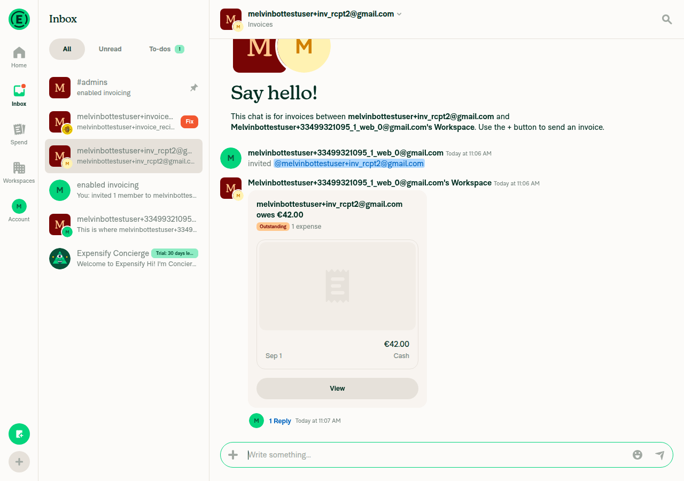Screen dimensions: 684x481
Task: Open the Account settings
Action: 19,212
